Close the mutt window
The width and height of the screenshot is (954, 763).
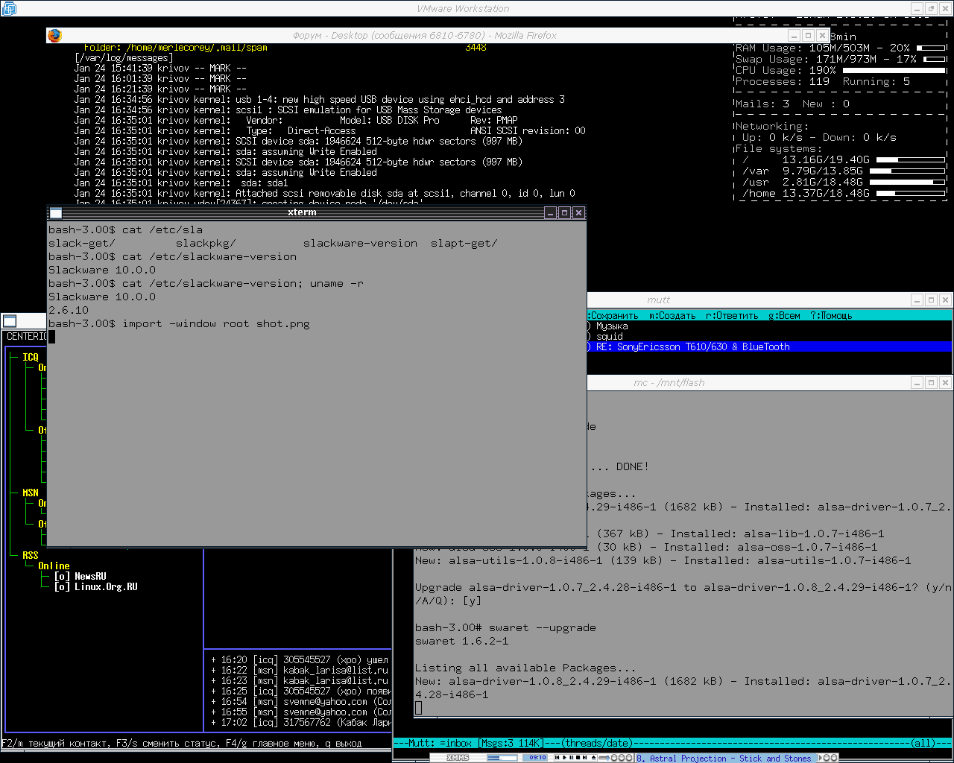[x=945, y=300]
